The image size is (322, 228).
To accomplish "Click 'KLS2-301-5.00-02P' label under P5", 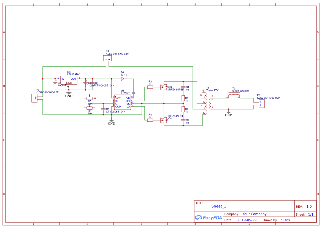I will pos(47,92).
